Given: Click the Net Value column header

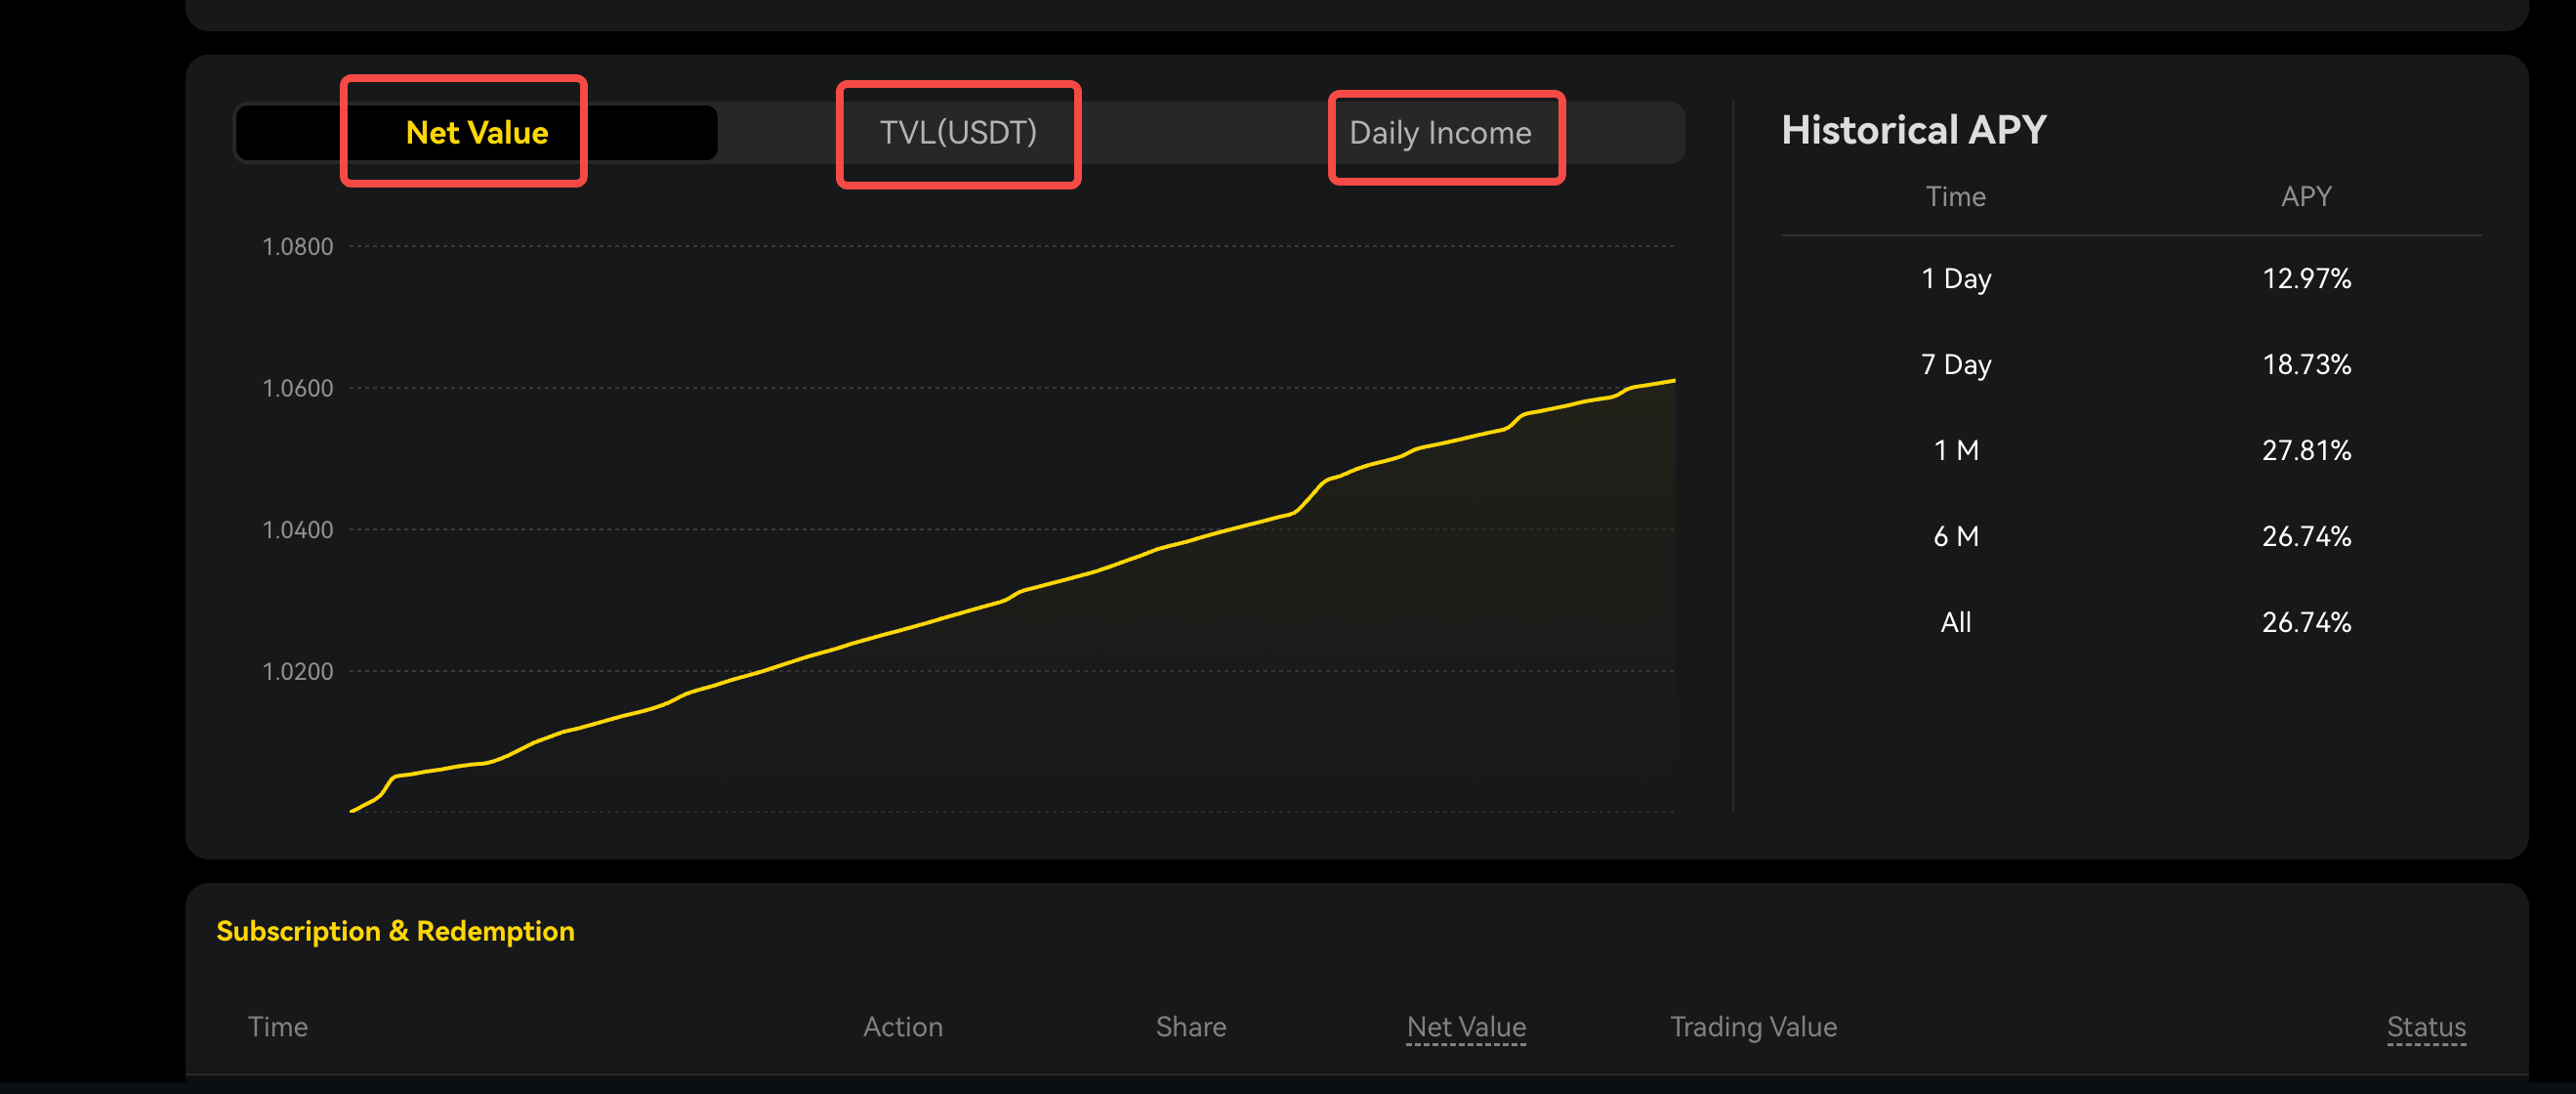Looking at the screenshot, I should click(1466, 1027).
